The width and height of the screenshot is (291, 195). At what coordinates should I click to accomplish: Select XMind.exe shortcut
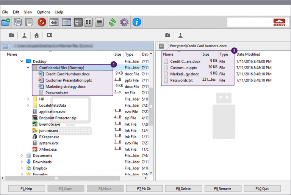pos(48,149)
